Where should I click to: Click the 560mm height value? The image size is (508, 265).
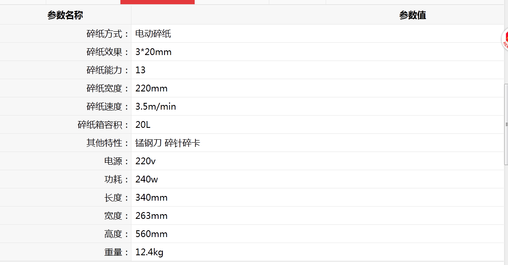(x=151, y=234)
